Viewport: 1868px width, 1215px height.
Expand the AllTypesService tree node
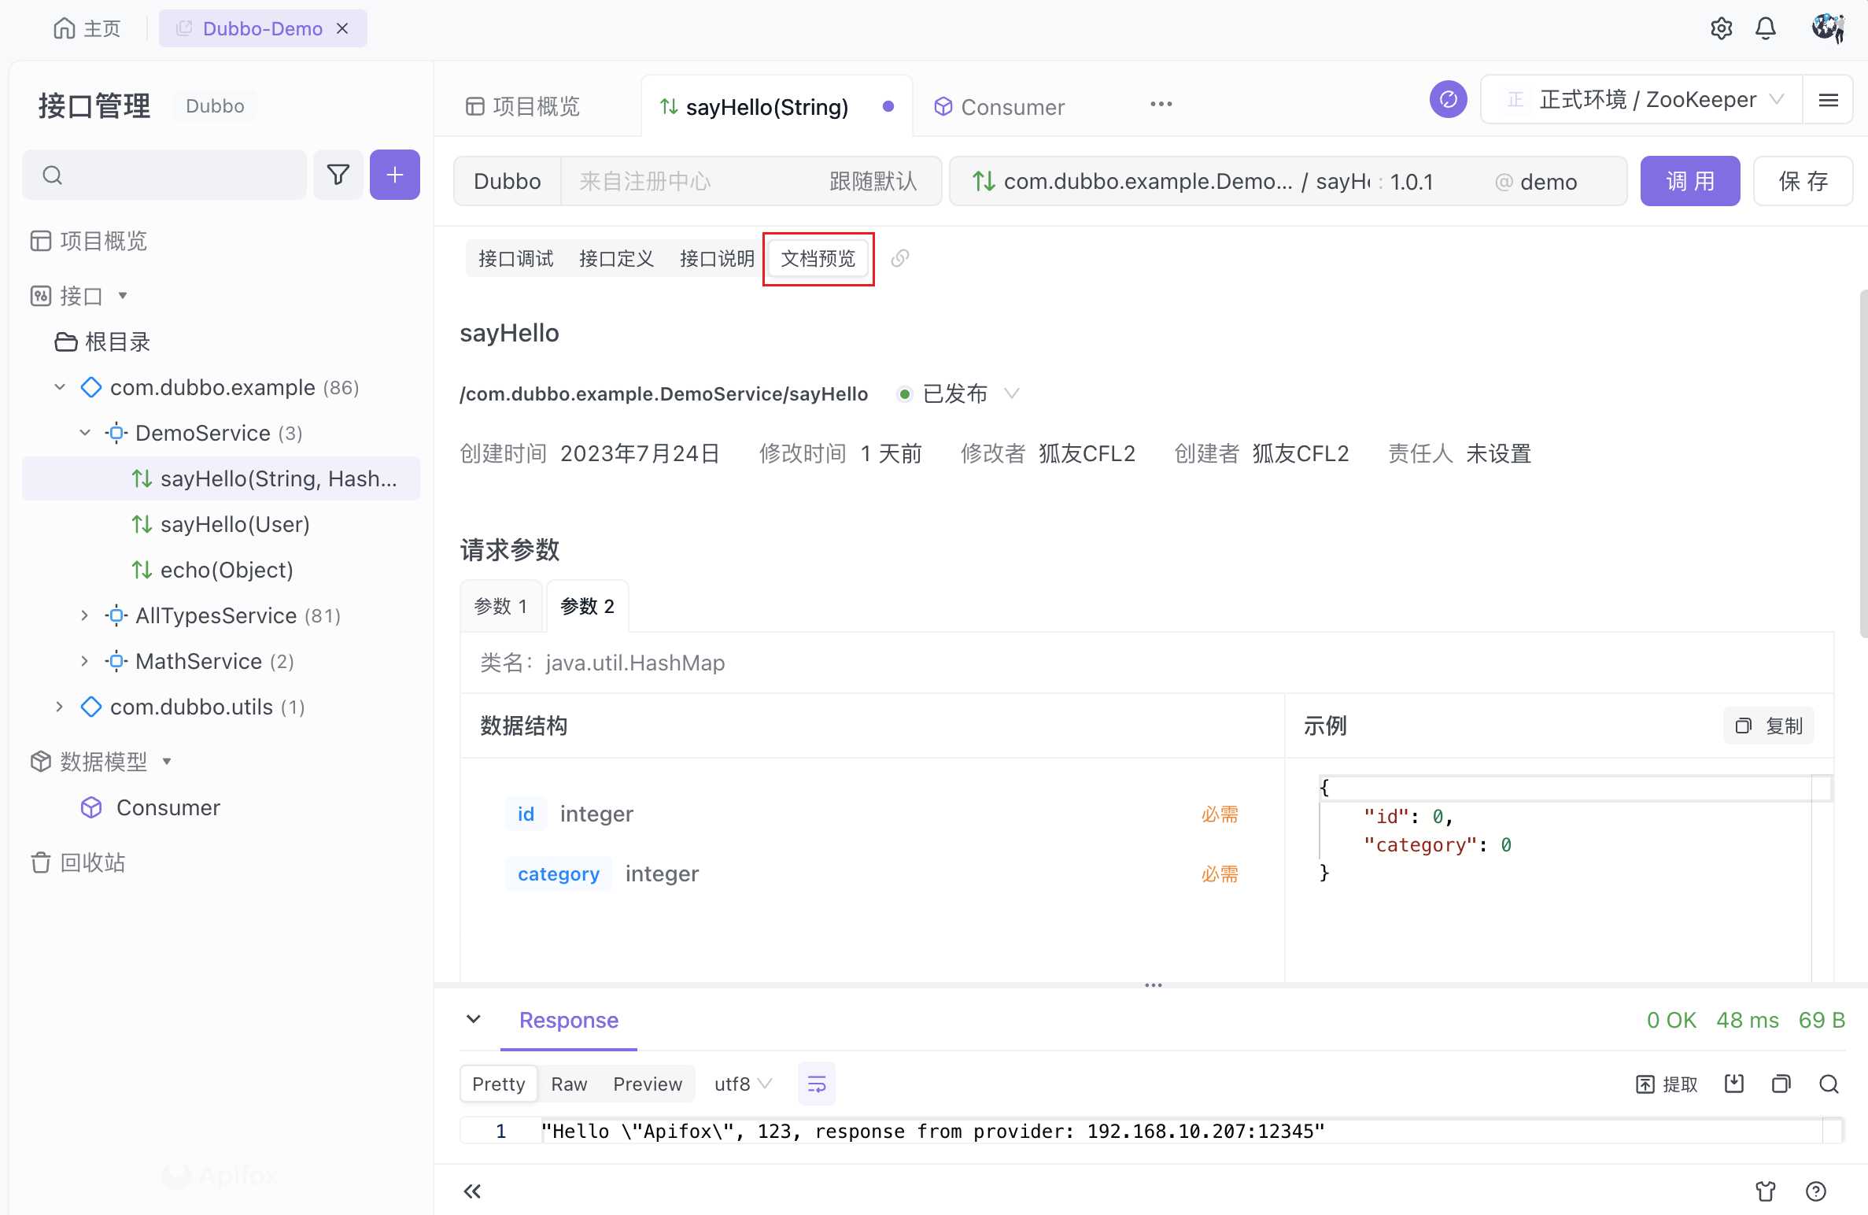pyautogui.click(x=84, y=616)
